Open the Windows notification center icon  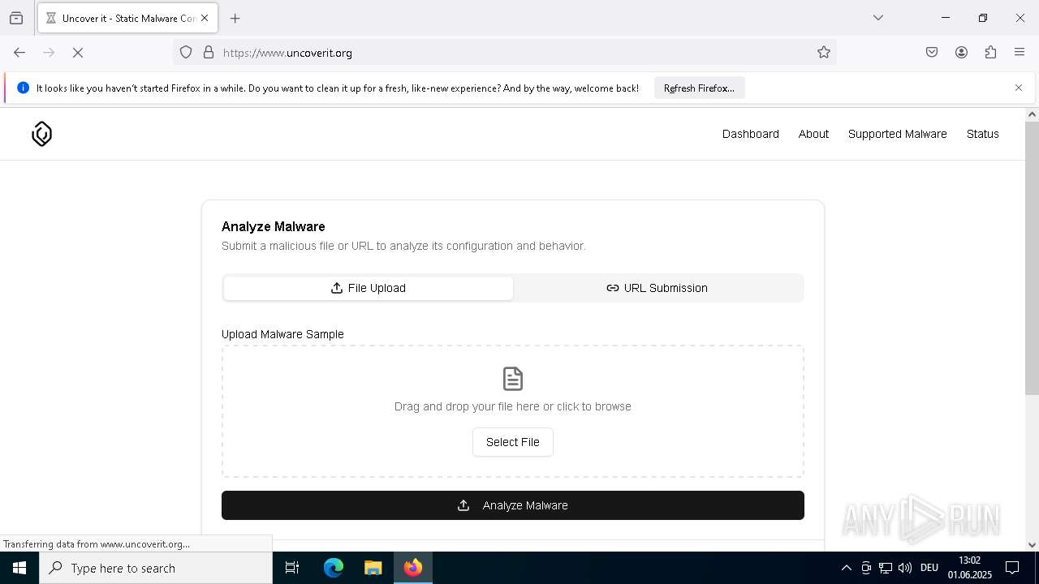tap(1012, 568)
